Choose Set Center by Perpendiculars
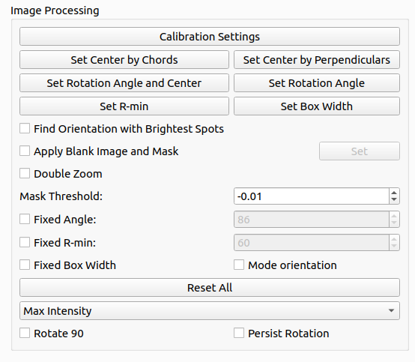Screen dimensions: 415x362 click(x=317, y=59)
